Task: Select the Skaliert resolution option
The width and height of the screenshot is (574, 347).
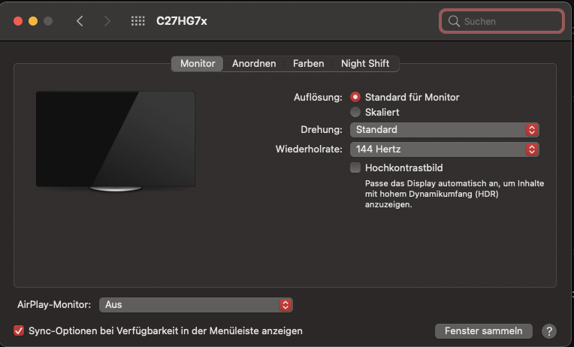Action: 355,112
